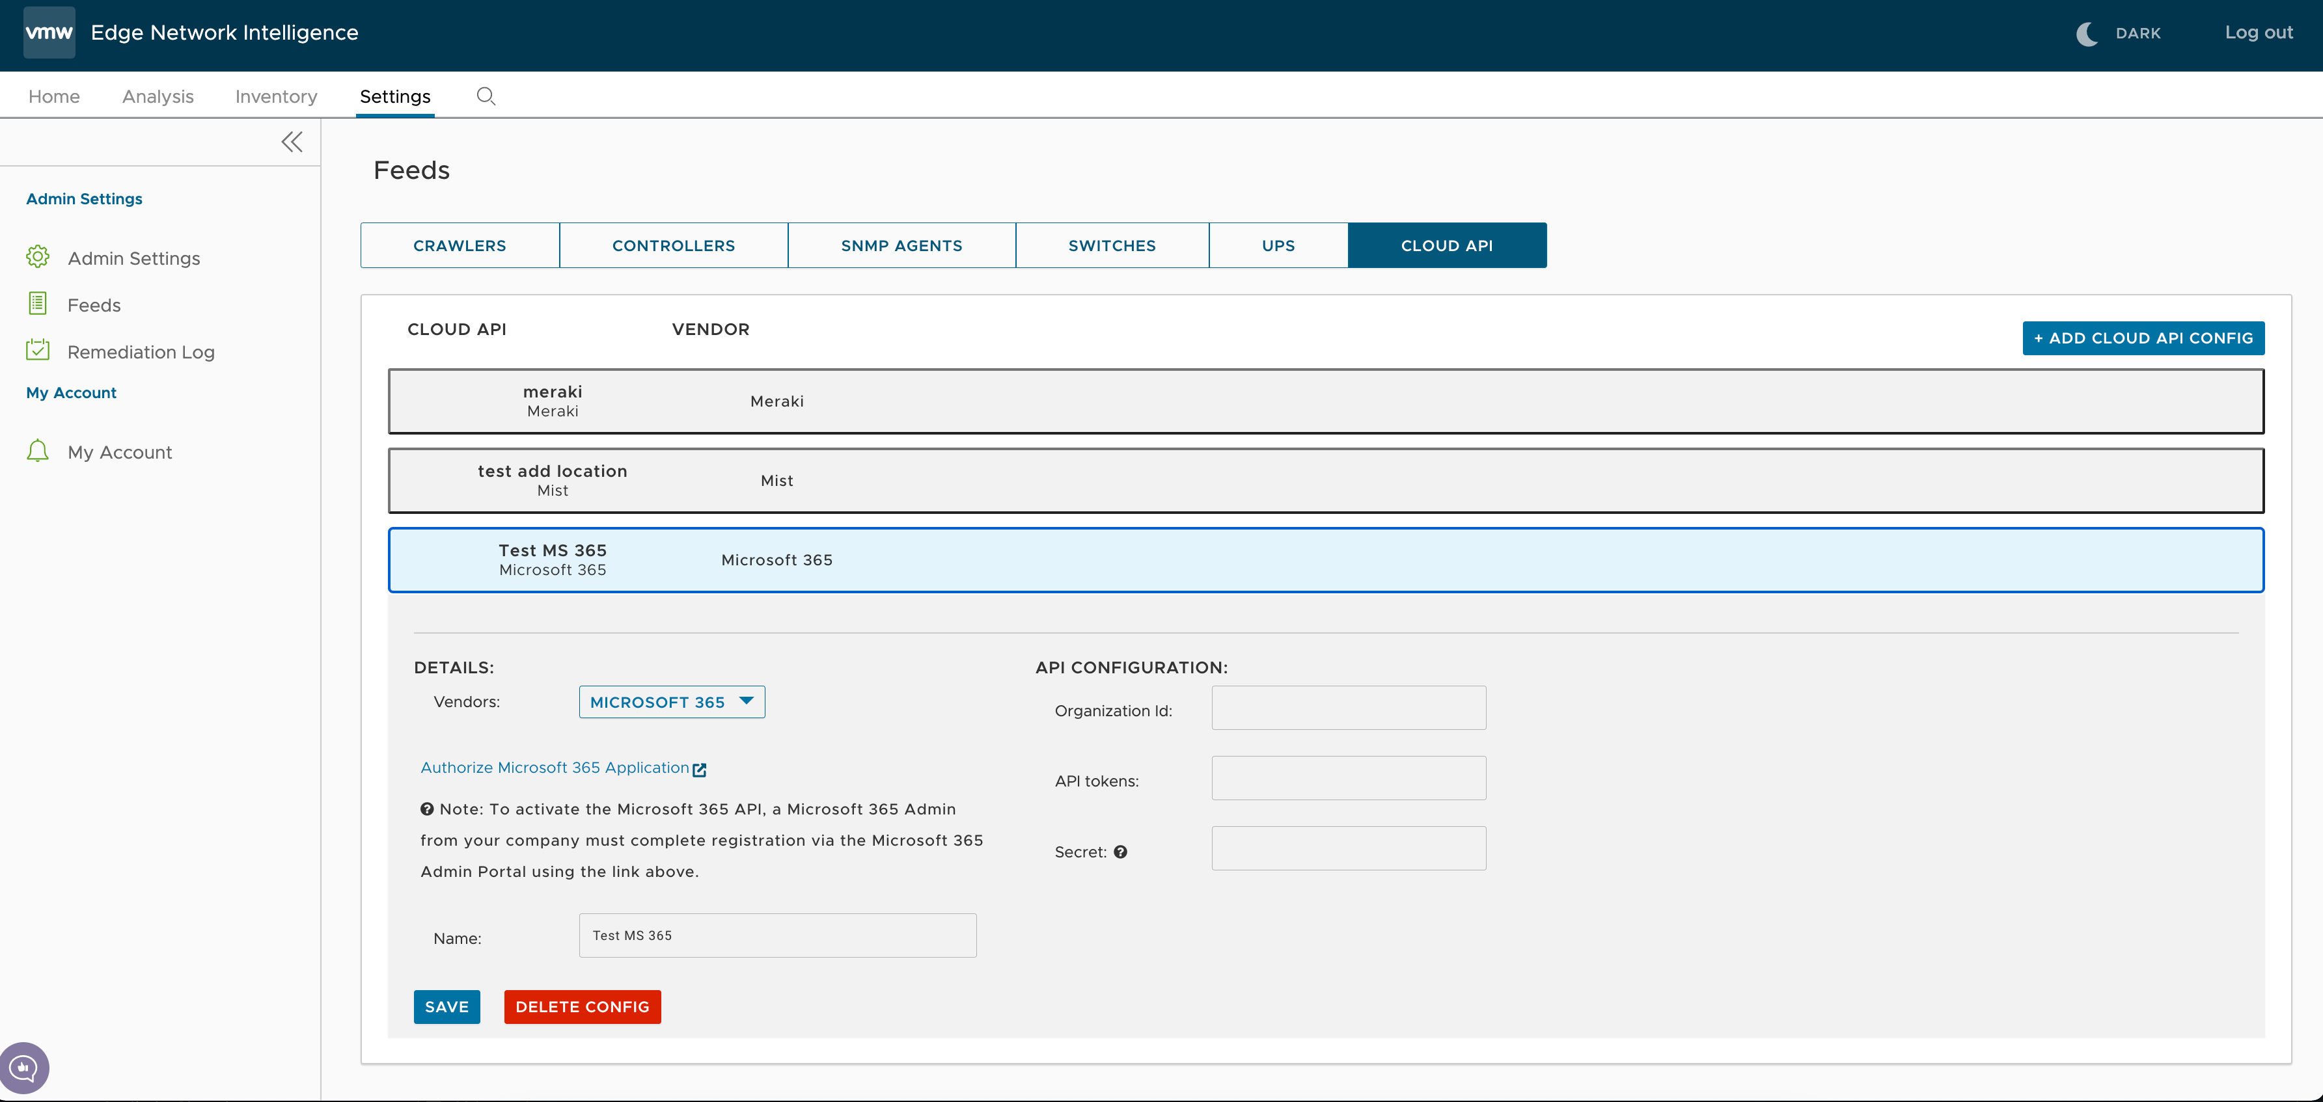
Task: Open the CONTROLLERS tab
Action: (674, 246)
